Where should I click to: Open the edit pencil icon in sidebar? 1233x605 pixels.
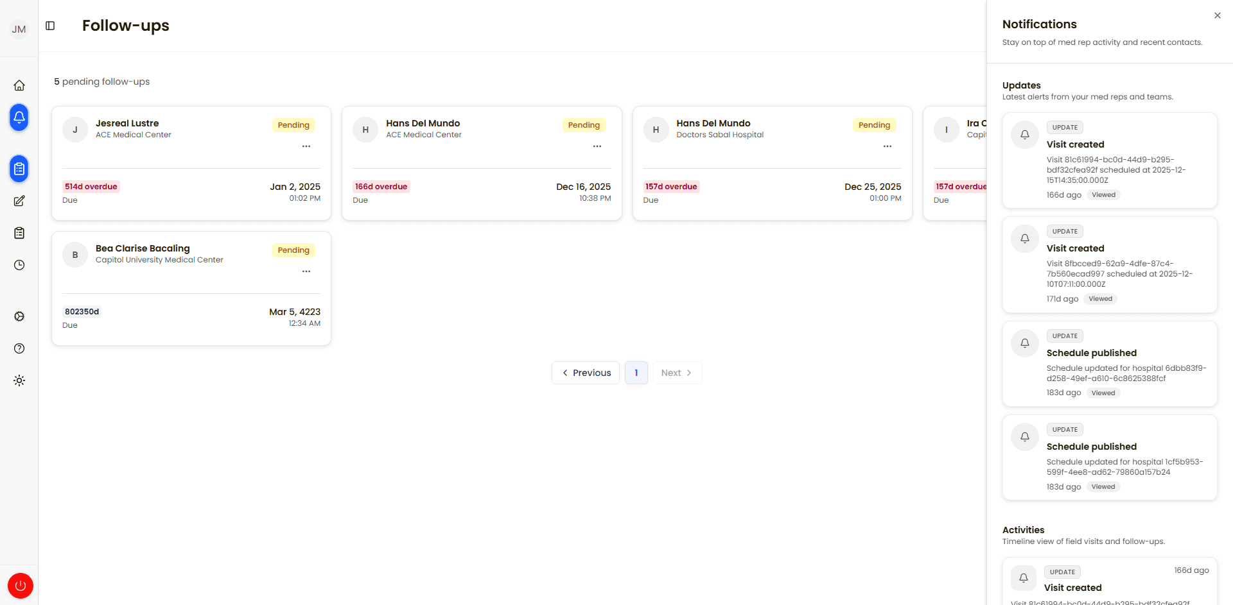pyautogui.click(x=19, y=201)
